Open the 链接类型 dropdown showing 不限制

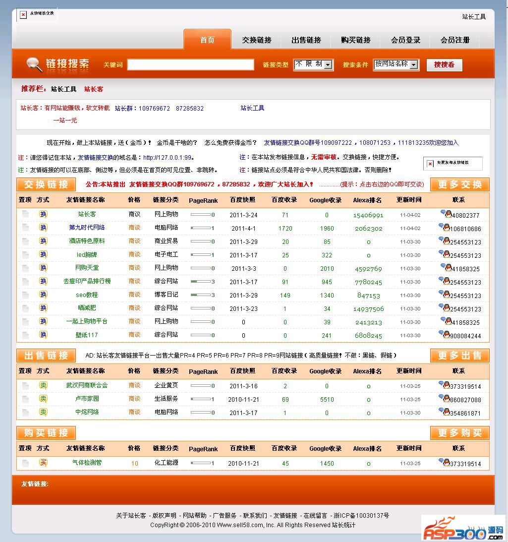pyautogui.click(x=313, y=64)
